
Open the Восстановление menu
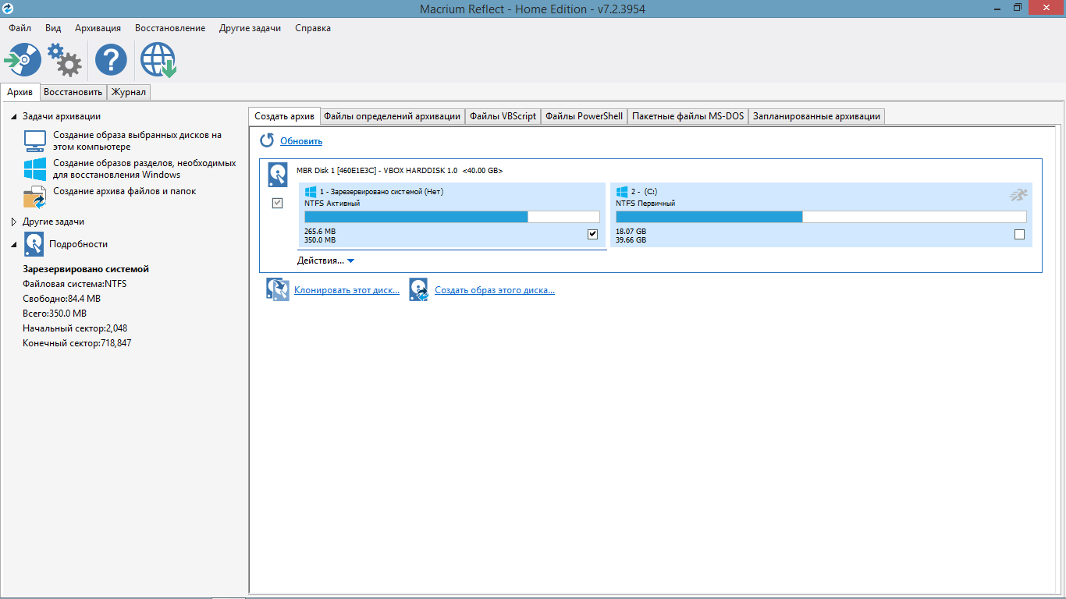(x=170, y=28)
